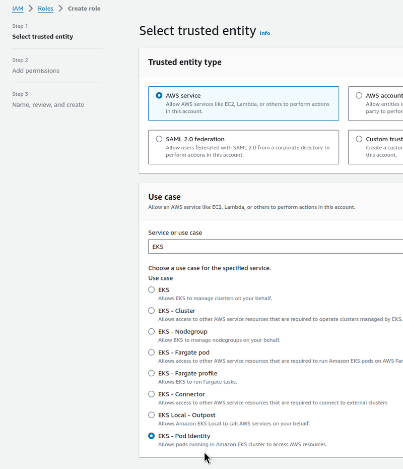The image size is (403, 469).
Task: Open the IAM breadcrumb link
Action: point(18,9)
